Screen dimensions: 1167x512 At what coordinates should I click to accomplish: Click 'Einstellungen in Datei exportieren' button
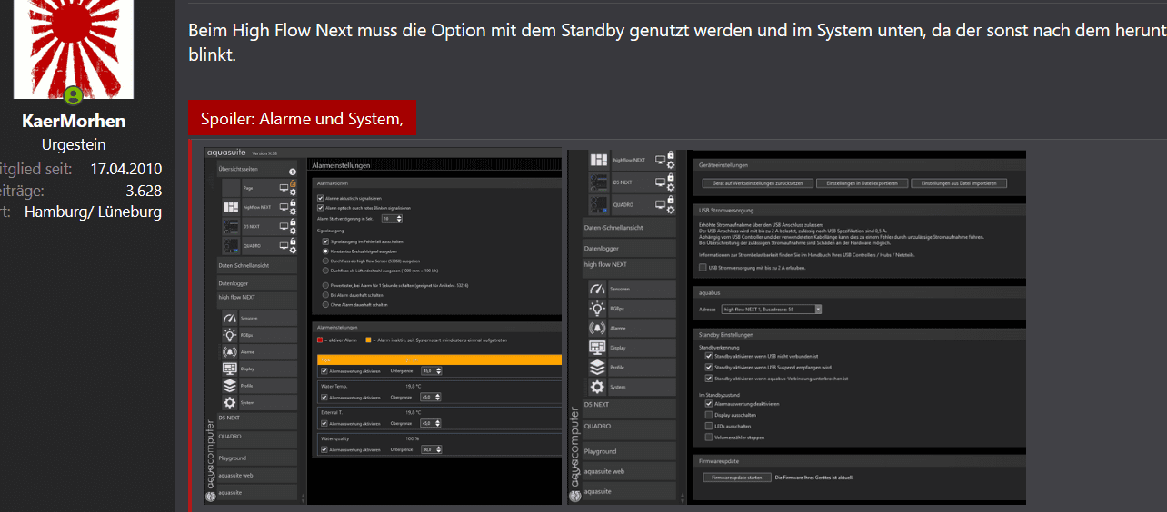(x=862, y=183)
